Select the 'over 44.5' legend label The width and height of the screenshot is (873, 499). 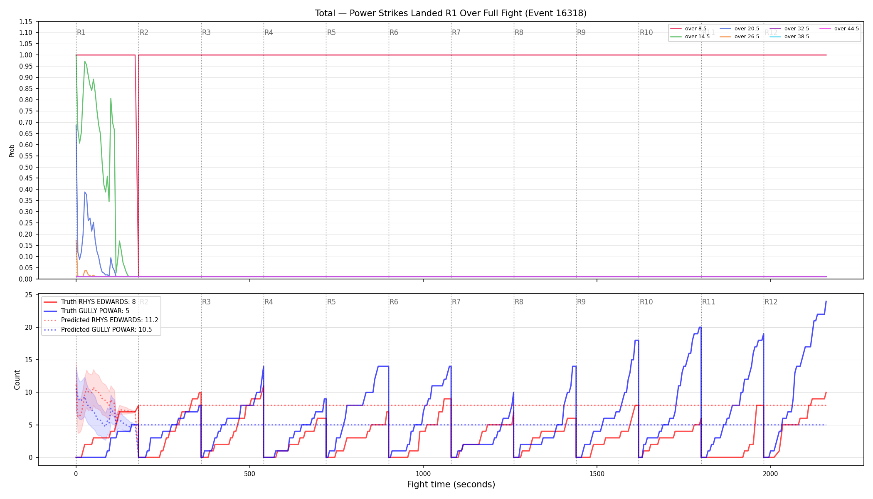coord(846,29)
